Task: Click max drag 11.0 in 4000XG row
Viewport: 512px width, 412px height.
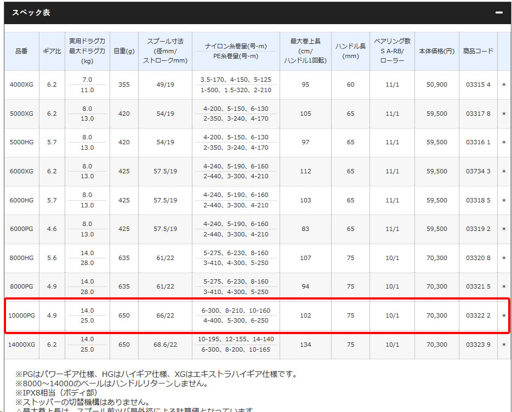Action: coord(87,90)
